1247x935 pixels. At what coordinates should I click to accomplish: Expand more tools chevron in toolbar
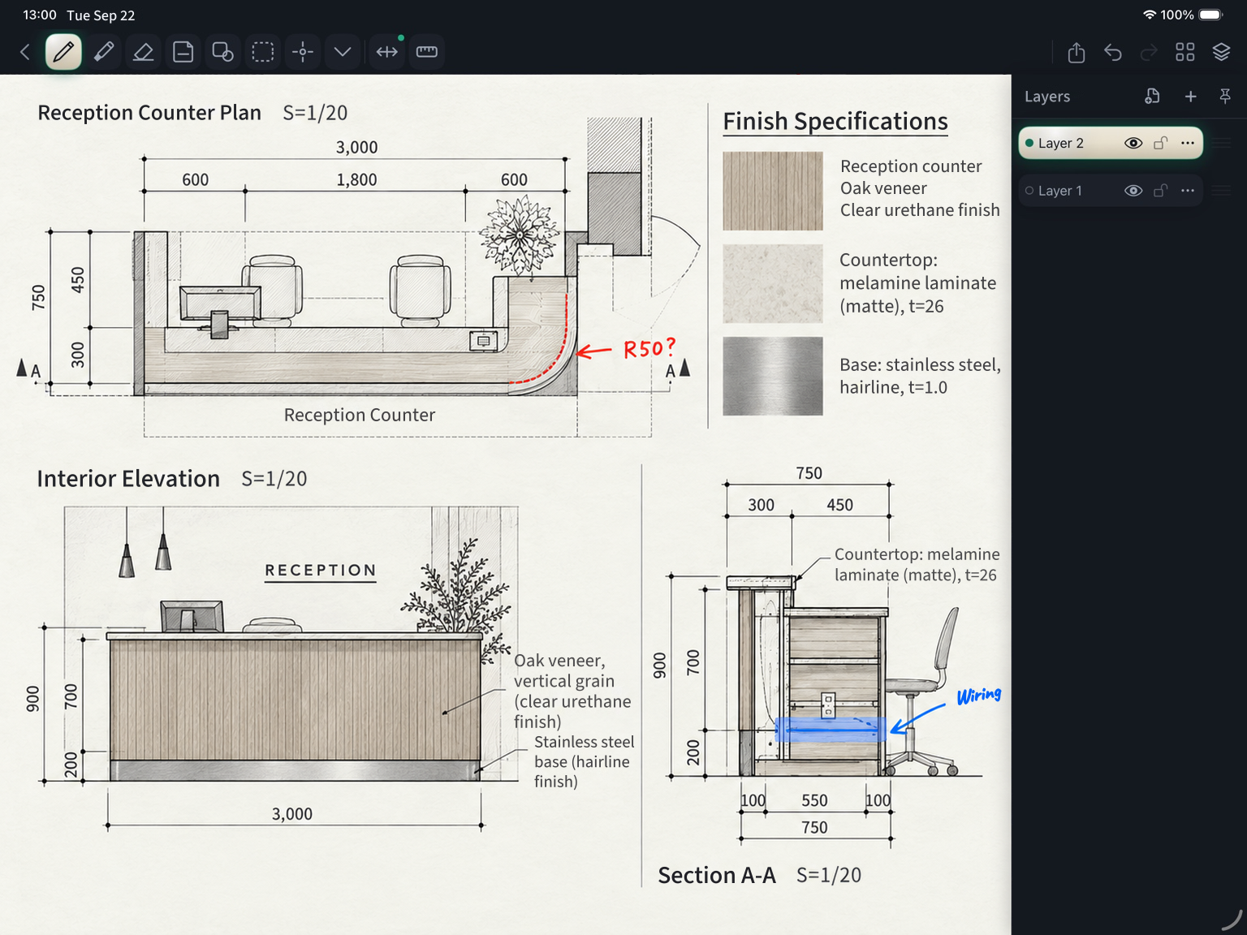click(343, 52)
